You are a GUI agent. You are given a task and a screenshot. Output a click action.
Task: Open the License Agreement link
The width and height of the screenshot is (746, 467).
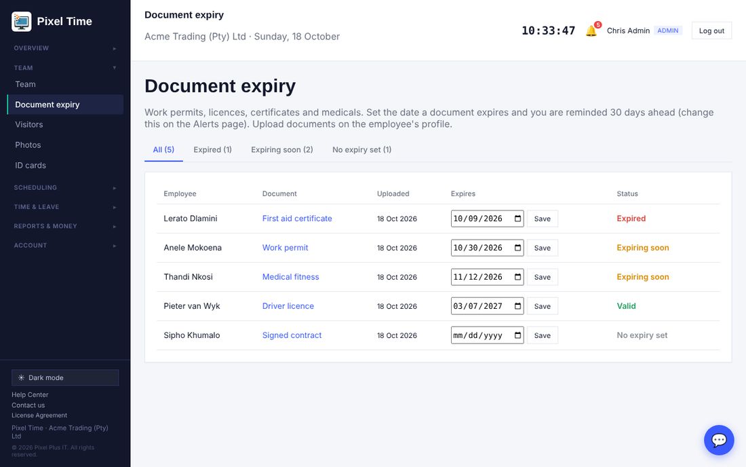pyautogui.click(x=39, y=415)
